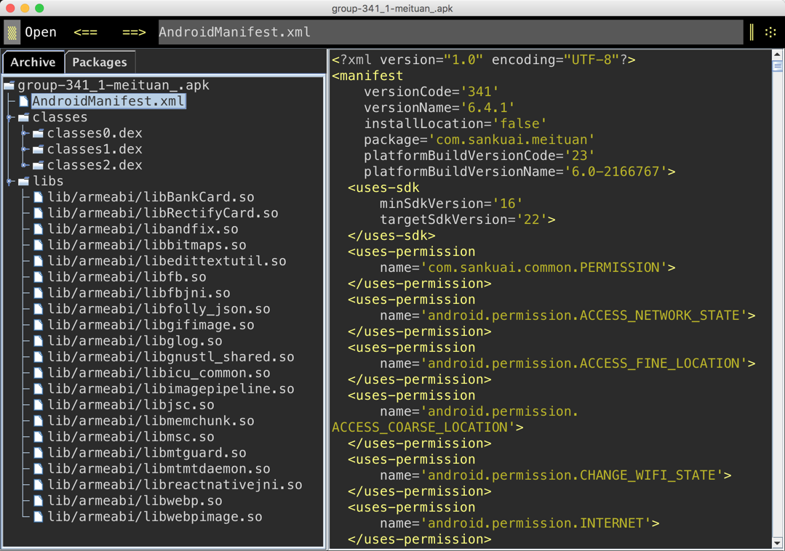Click the file icon for libglog.so
The height and width of the screenshot is (551, 785).
pos(38,341)
